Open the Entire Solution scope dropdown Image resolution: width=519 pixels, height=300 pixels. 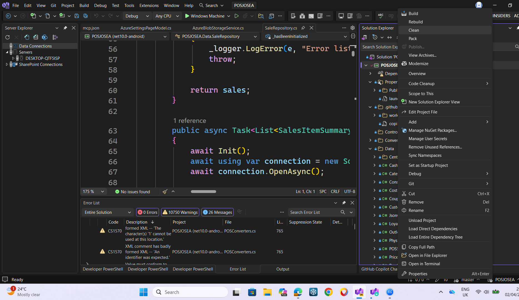[x=108, y=212]
